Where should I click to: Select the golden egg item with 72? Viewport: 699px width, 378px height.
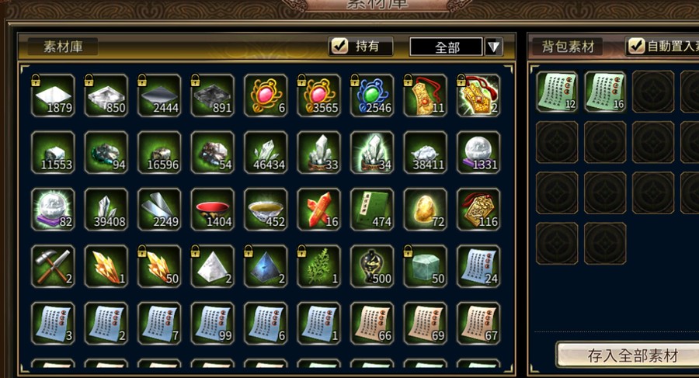(425, 209)
